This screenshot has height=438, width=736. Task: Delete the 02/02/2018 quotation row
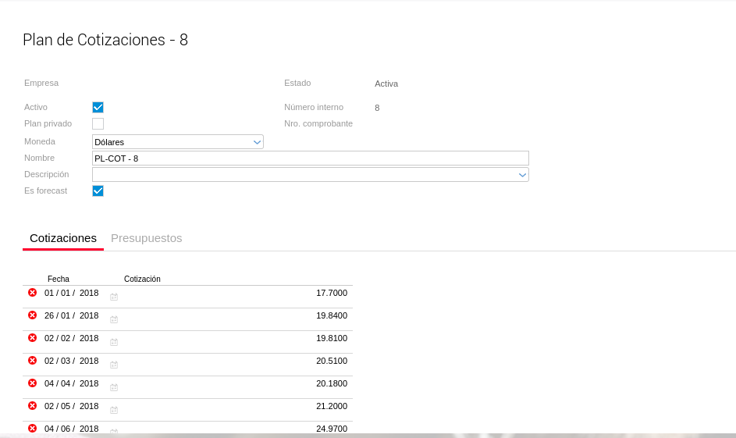coord(32,338)
